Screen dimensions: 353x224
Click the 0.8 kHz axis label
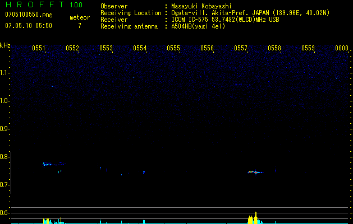point(4,157)
